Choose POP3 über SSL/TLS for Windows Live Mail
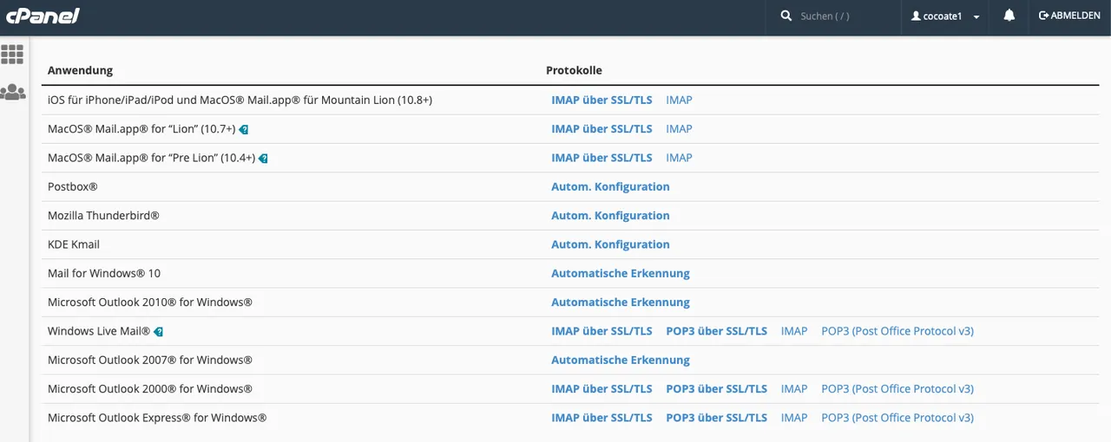The height and width of the screenshot is (442, 1111). [717, 331]
